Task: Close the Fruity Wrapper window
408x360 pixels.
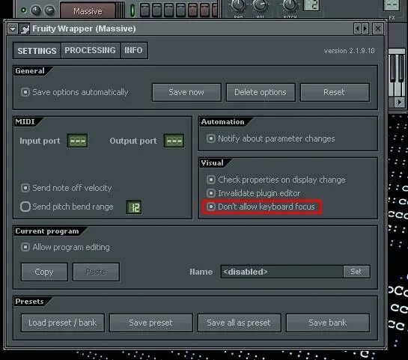Action: tap(378, 28)
